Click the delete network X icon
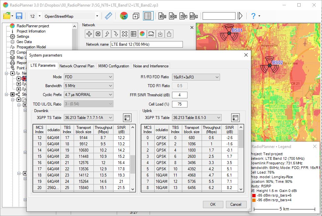This screenshot has width=322, height=216. click(124, 34)
